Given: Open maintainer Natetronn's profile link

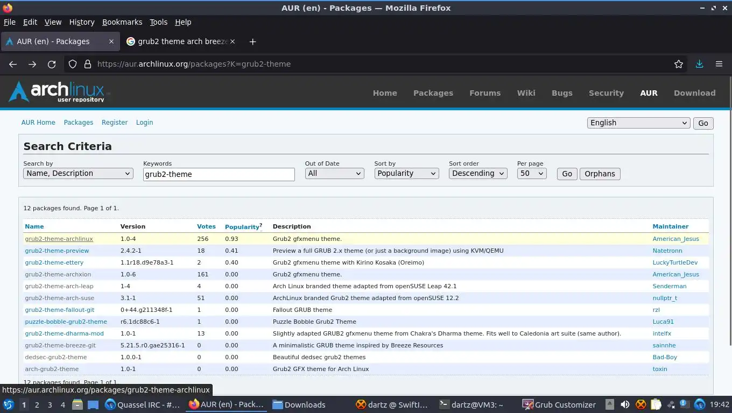Looking at the screenshot, I should click(x=667, y=251).
